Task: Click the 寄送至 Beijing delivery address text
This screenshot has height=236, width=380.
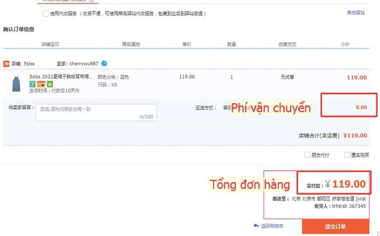Action: point(319,199)
